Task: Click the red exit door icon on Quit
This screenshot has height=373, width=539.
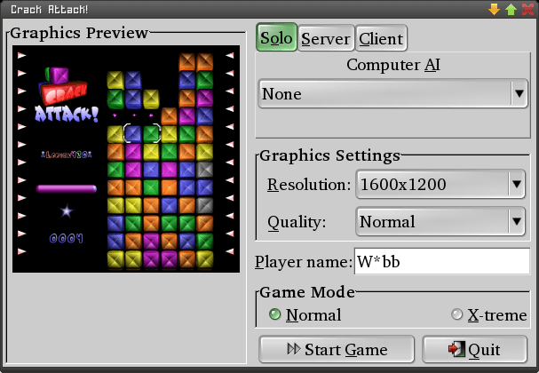Action: tap(456, 349)
